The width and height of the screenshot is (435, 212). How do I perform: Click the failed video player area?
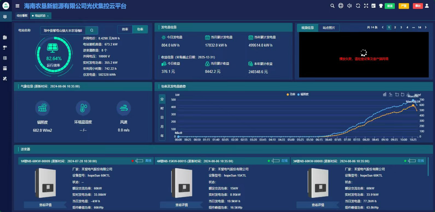tap(363, 55)
